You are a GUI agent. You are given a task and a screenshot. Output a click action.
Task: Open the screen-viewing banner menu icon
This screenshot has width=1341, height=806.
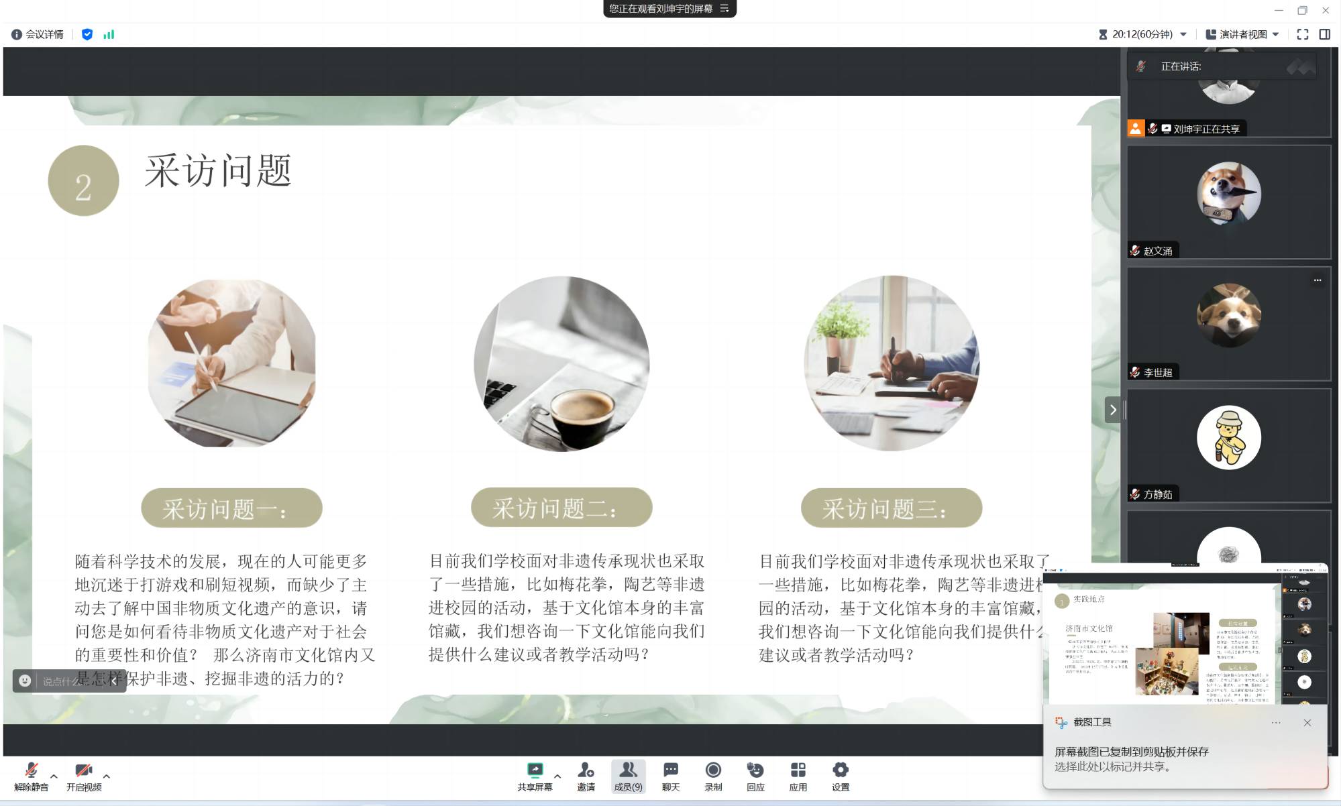coord(725,9)
